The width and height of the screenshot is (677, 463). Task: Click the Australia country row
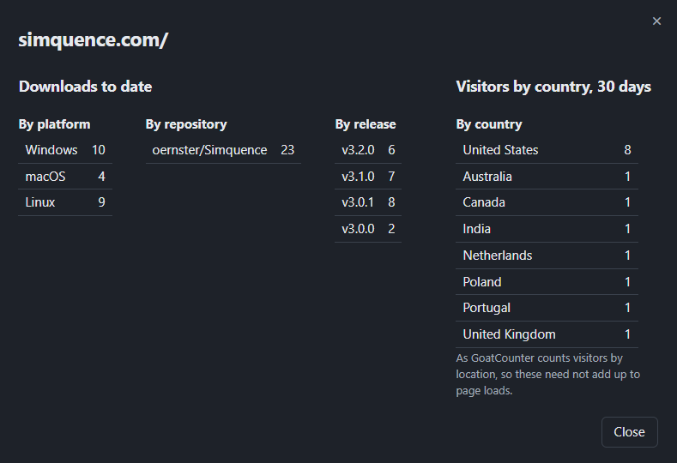[x=547, y=177]
